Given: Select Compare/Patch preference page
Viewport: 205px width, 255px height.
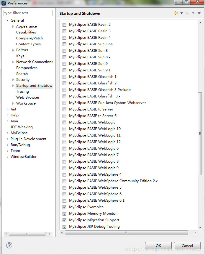Looking at the screenshot, I should pyautogui.click(x=29, y=38).
